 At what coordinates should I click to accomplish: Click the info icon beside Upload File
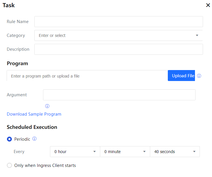coord(199,76)
